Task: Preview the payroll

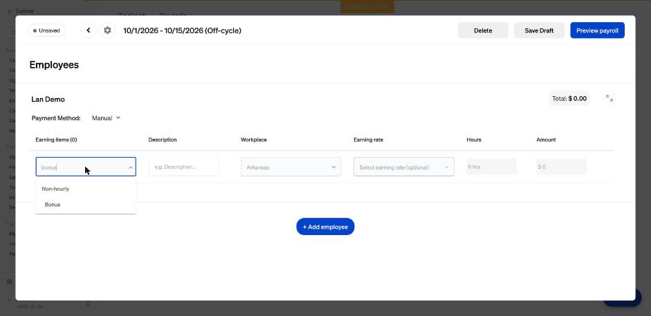Action: pyautogui.click(x=597, y=30)
